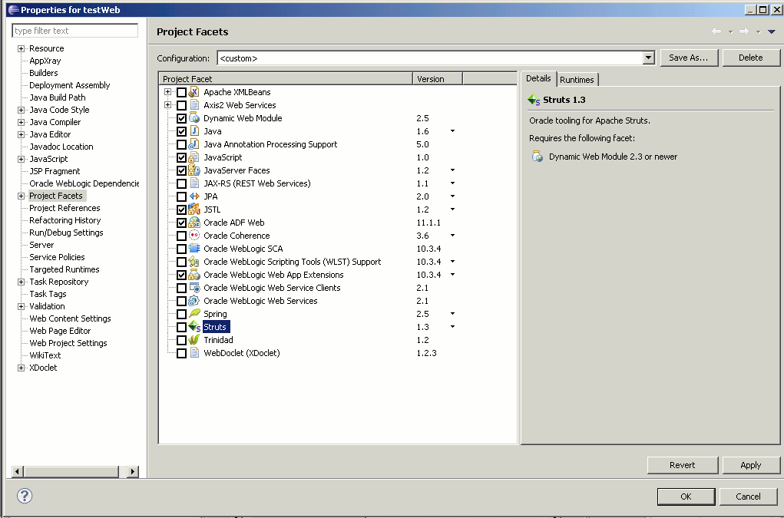Open the Struts version dropdown arrow
Image resolution: width=784 pixels, height=518 pixels.
(452, 327)
